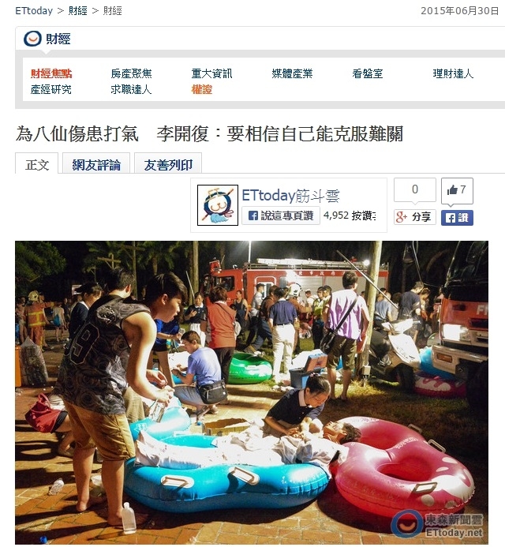
Task: Click the Google+ 分享 share button
Action: pos(415,217)
